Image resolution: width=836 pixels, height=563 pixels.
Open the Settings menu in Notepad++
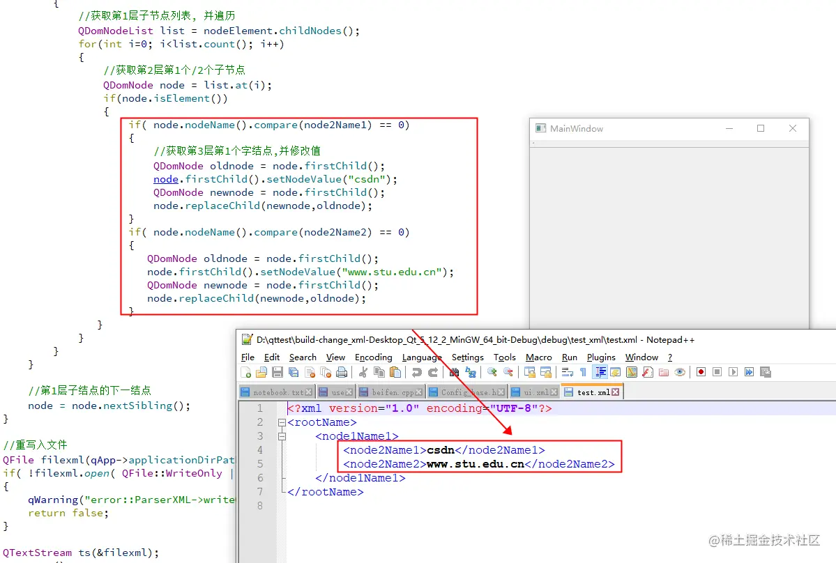[x=468, y=357]
